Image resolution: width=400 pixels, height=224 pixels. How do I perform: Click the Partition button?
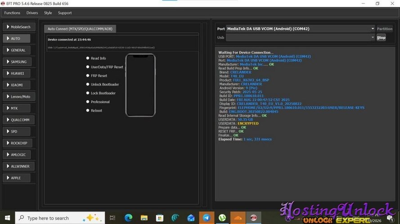point(384,29)
